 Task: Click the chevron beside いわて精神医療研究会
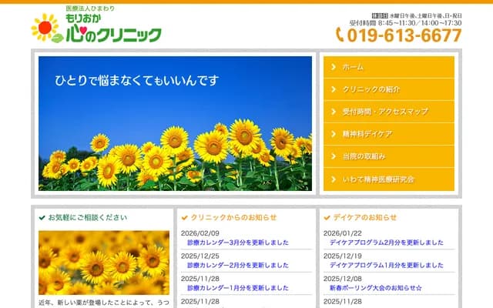(333, 179)
